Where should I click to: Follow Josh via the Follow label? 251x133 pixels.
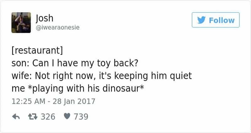pos(222,20)
